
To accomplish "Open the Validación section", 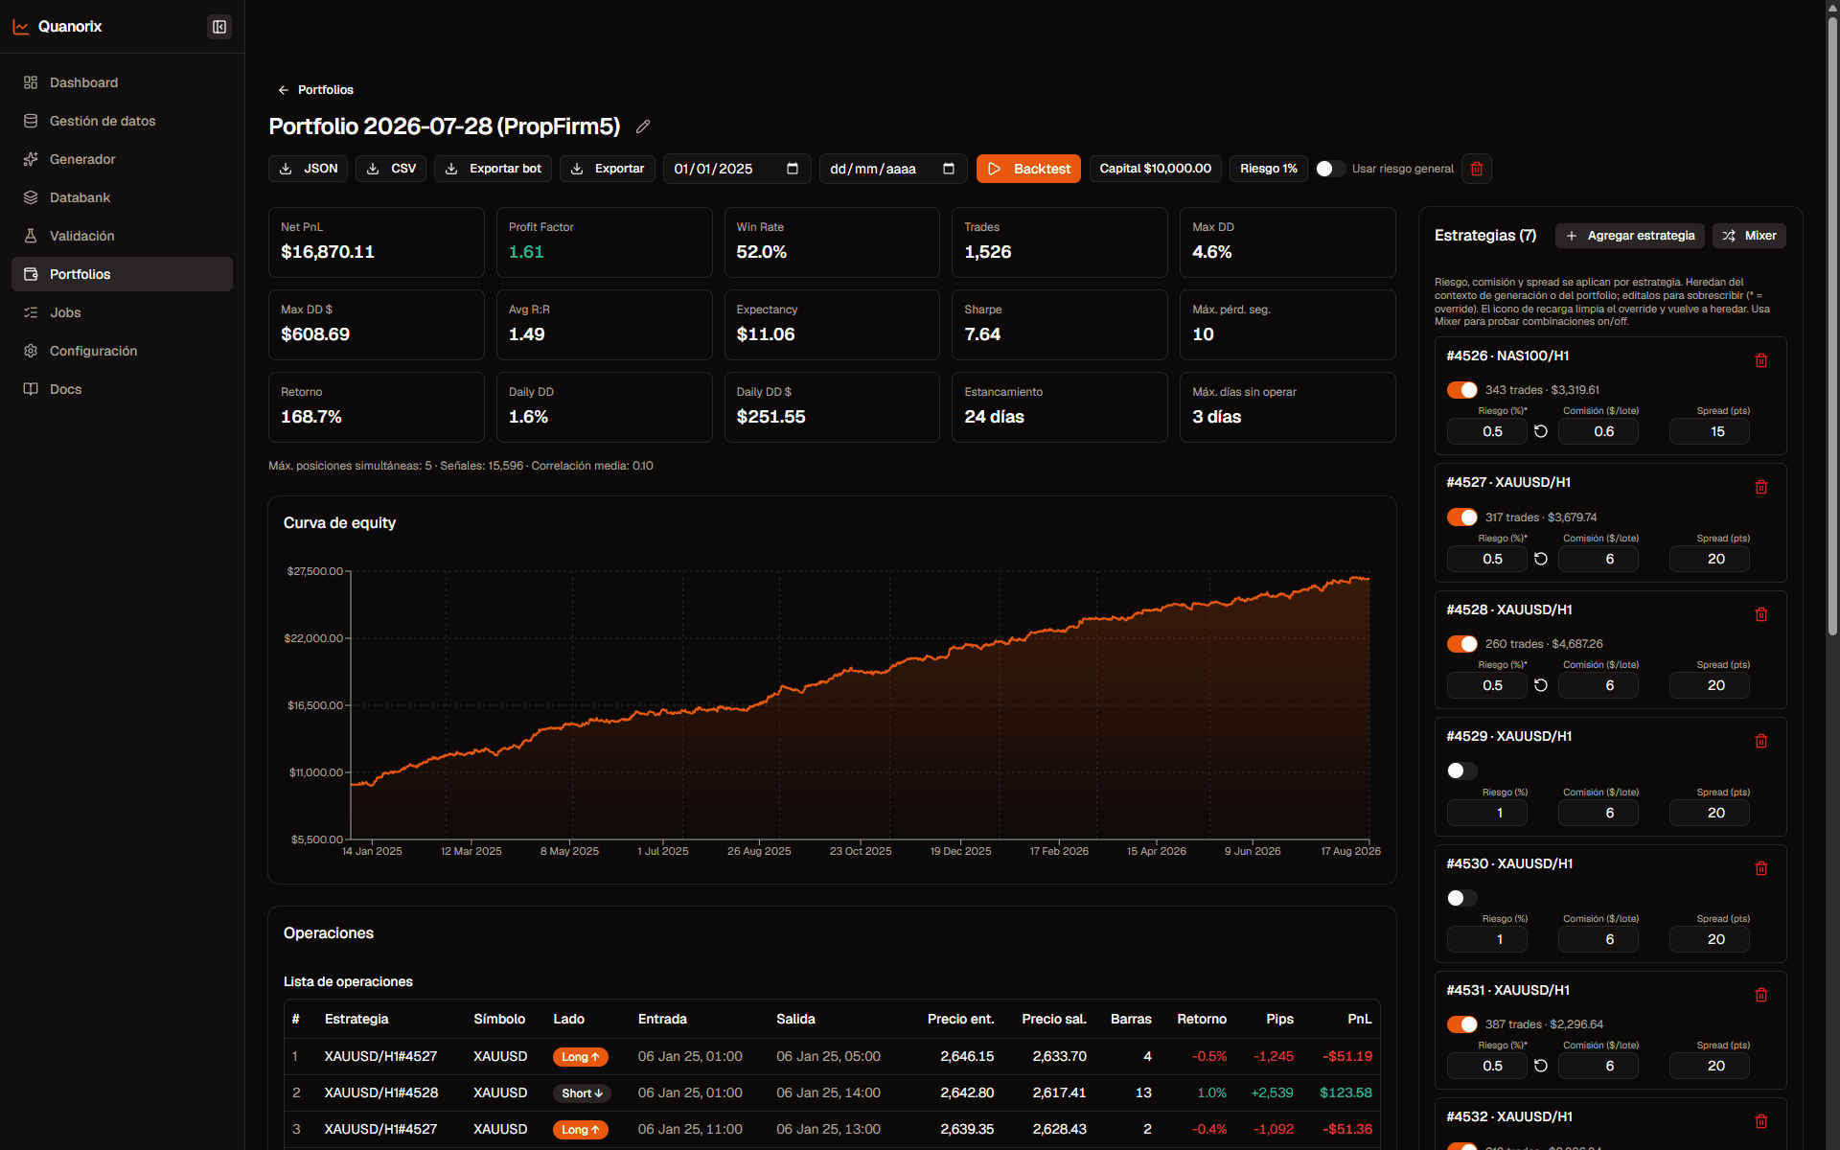I will click(122, 236).
